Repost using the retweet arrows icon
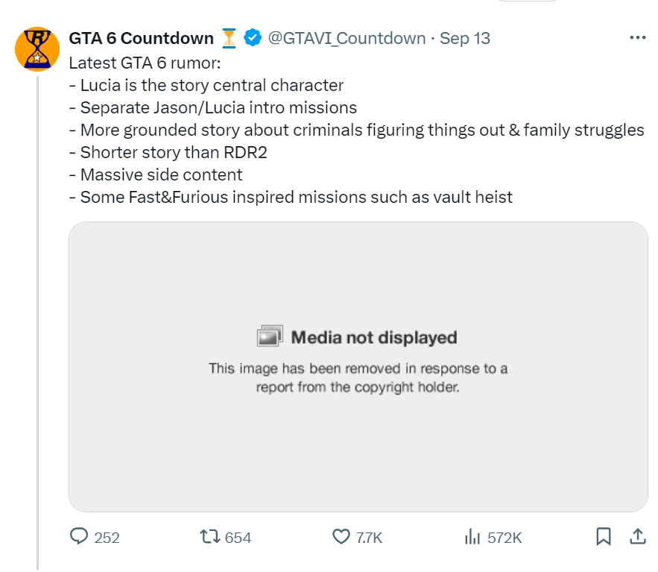658x572 pixels. coord(209,537)
